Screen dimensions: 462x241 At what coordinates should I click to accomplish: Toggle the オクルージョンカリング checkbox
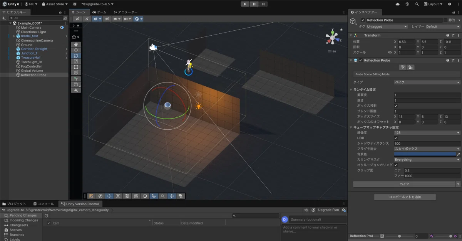[x=396, y=165]
